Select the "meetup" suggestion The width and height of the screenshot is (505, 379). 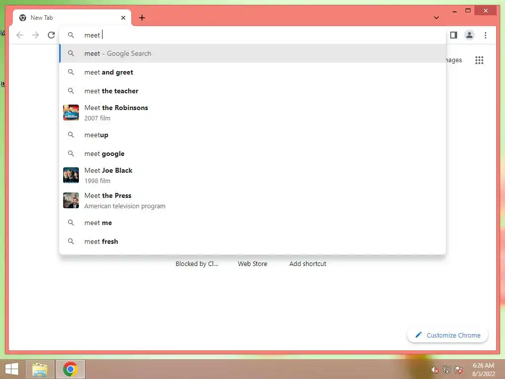point(252,135)
